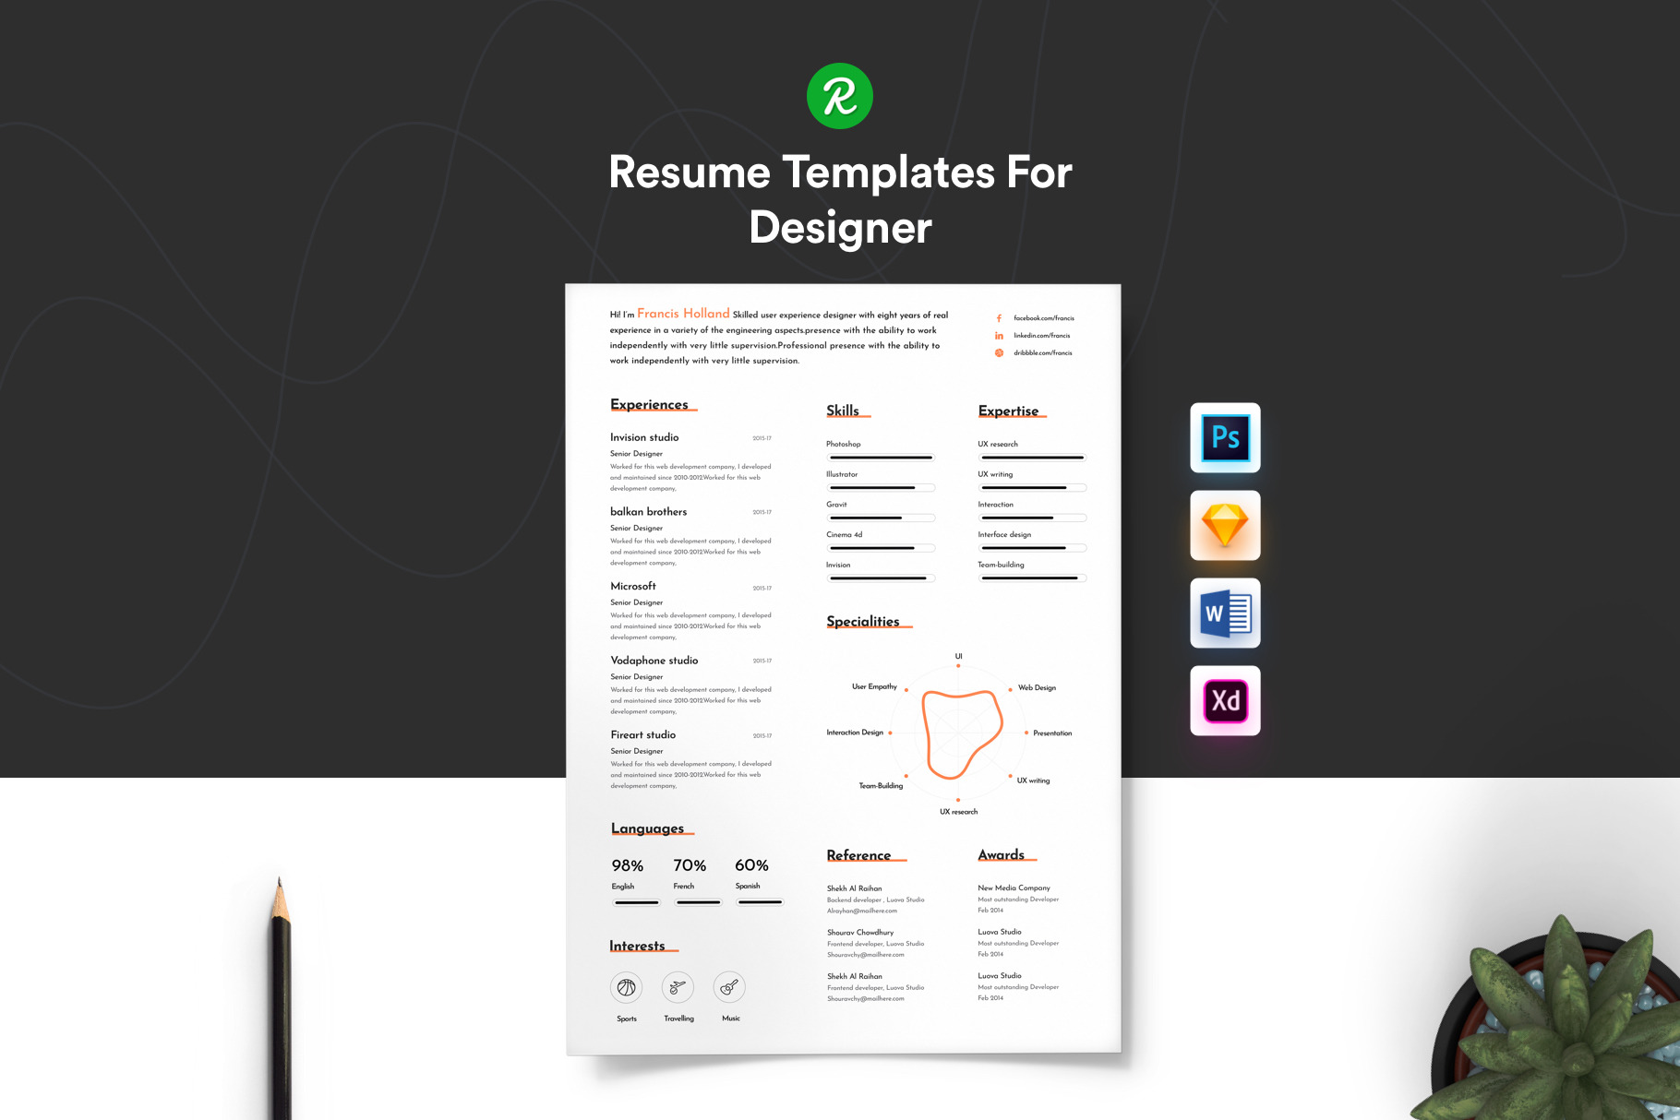Click the Specialities radar chart shape
Viewport: 1680px width, 1120px height.
960,734
